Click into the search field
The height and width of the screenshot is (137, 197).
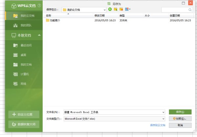click(175, 10)
